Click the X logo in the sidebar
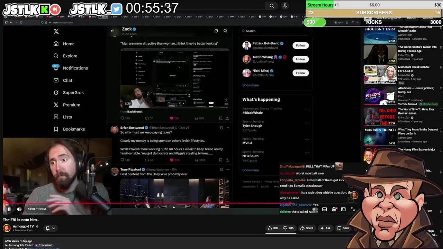The width and height of the screenshot is (443, 249). pyautogui.click(x=56, y=31)
